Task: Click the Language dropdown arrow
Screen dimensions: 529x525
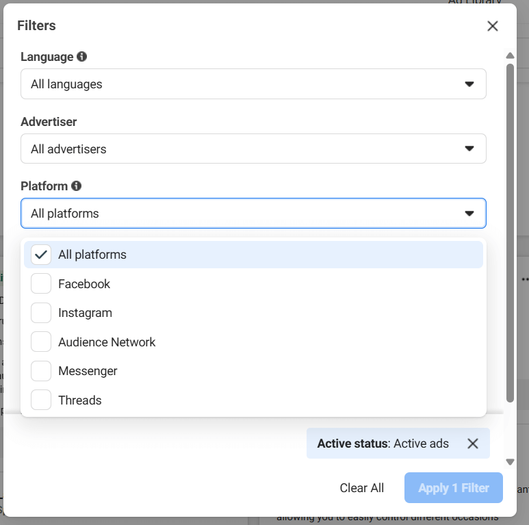Action: click(469, 84)
